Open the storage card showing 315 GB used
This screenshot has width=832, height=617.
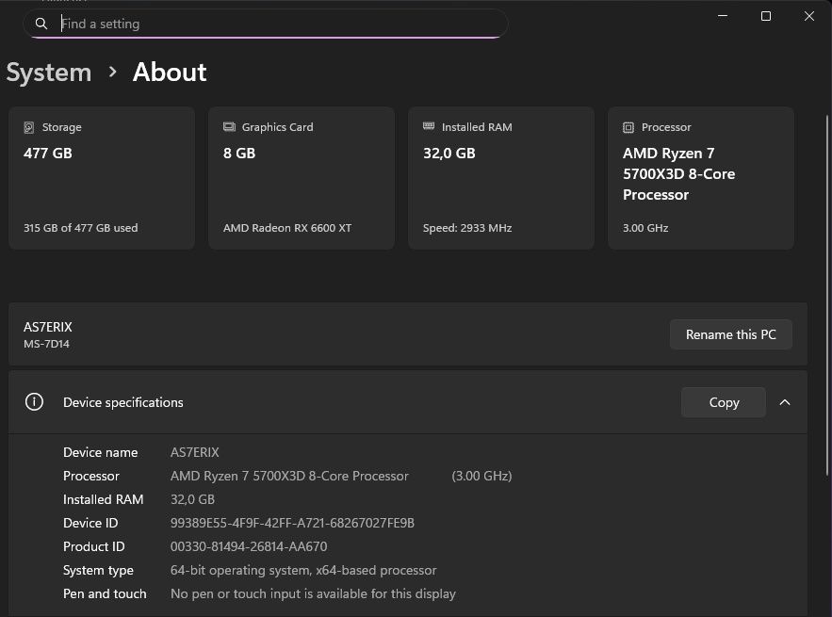(102, 179)
